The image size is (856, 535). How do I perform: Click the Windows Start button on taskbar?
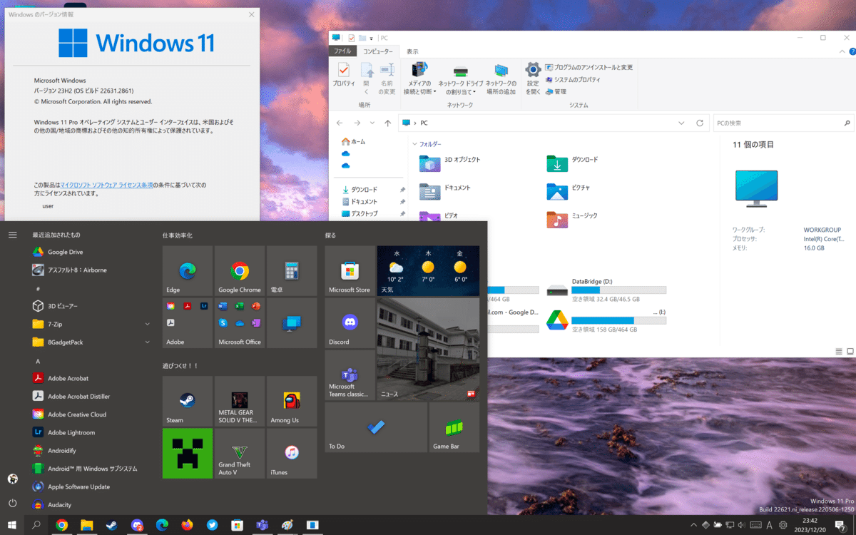click(x=12, y=525)
